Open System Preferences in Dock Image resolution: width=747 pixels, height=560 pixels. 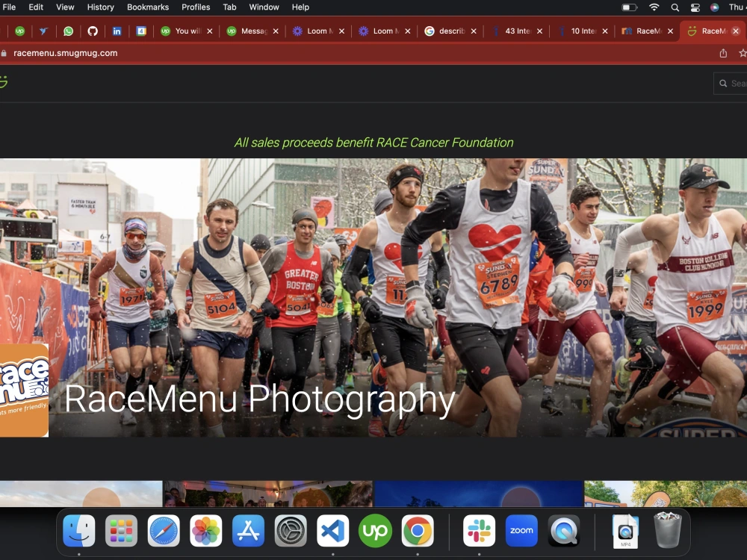point(291,530)
